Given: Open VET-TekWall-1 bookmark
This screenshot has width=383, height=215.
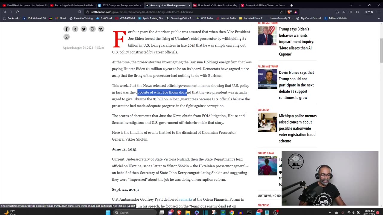Looking at the screenshot, I should [x=125, y=18].
